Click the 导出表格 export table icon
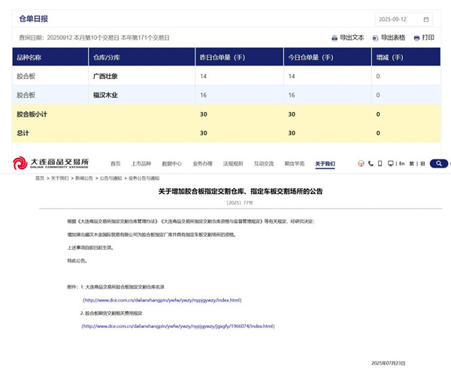The image size is (451, 376). (376, 38)
